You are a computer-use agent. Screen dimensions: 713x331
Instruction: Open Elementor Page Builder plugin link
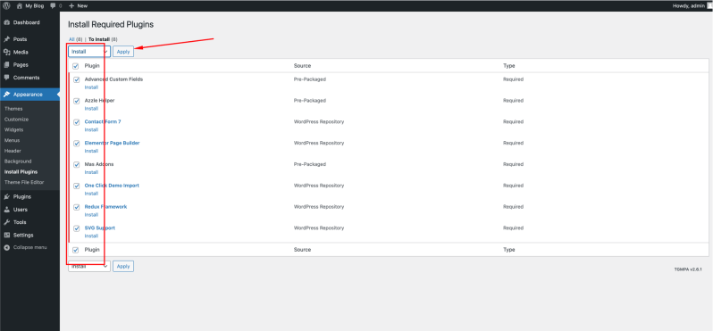tap(112, 143)
